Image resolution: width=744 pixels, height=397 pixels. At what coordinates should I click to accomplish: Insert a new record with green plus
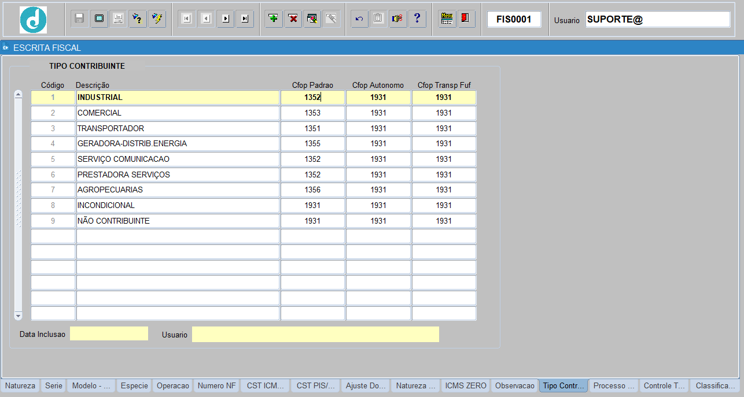click(274, 18)
